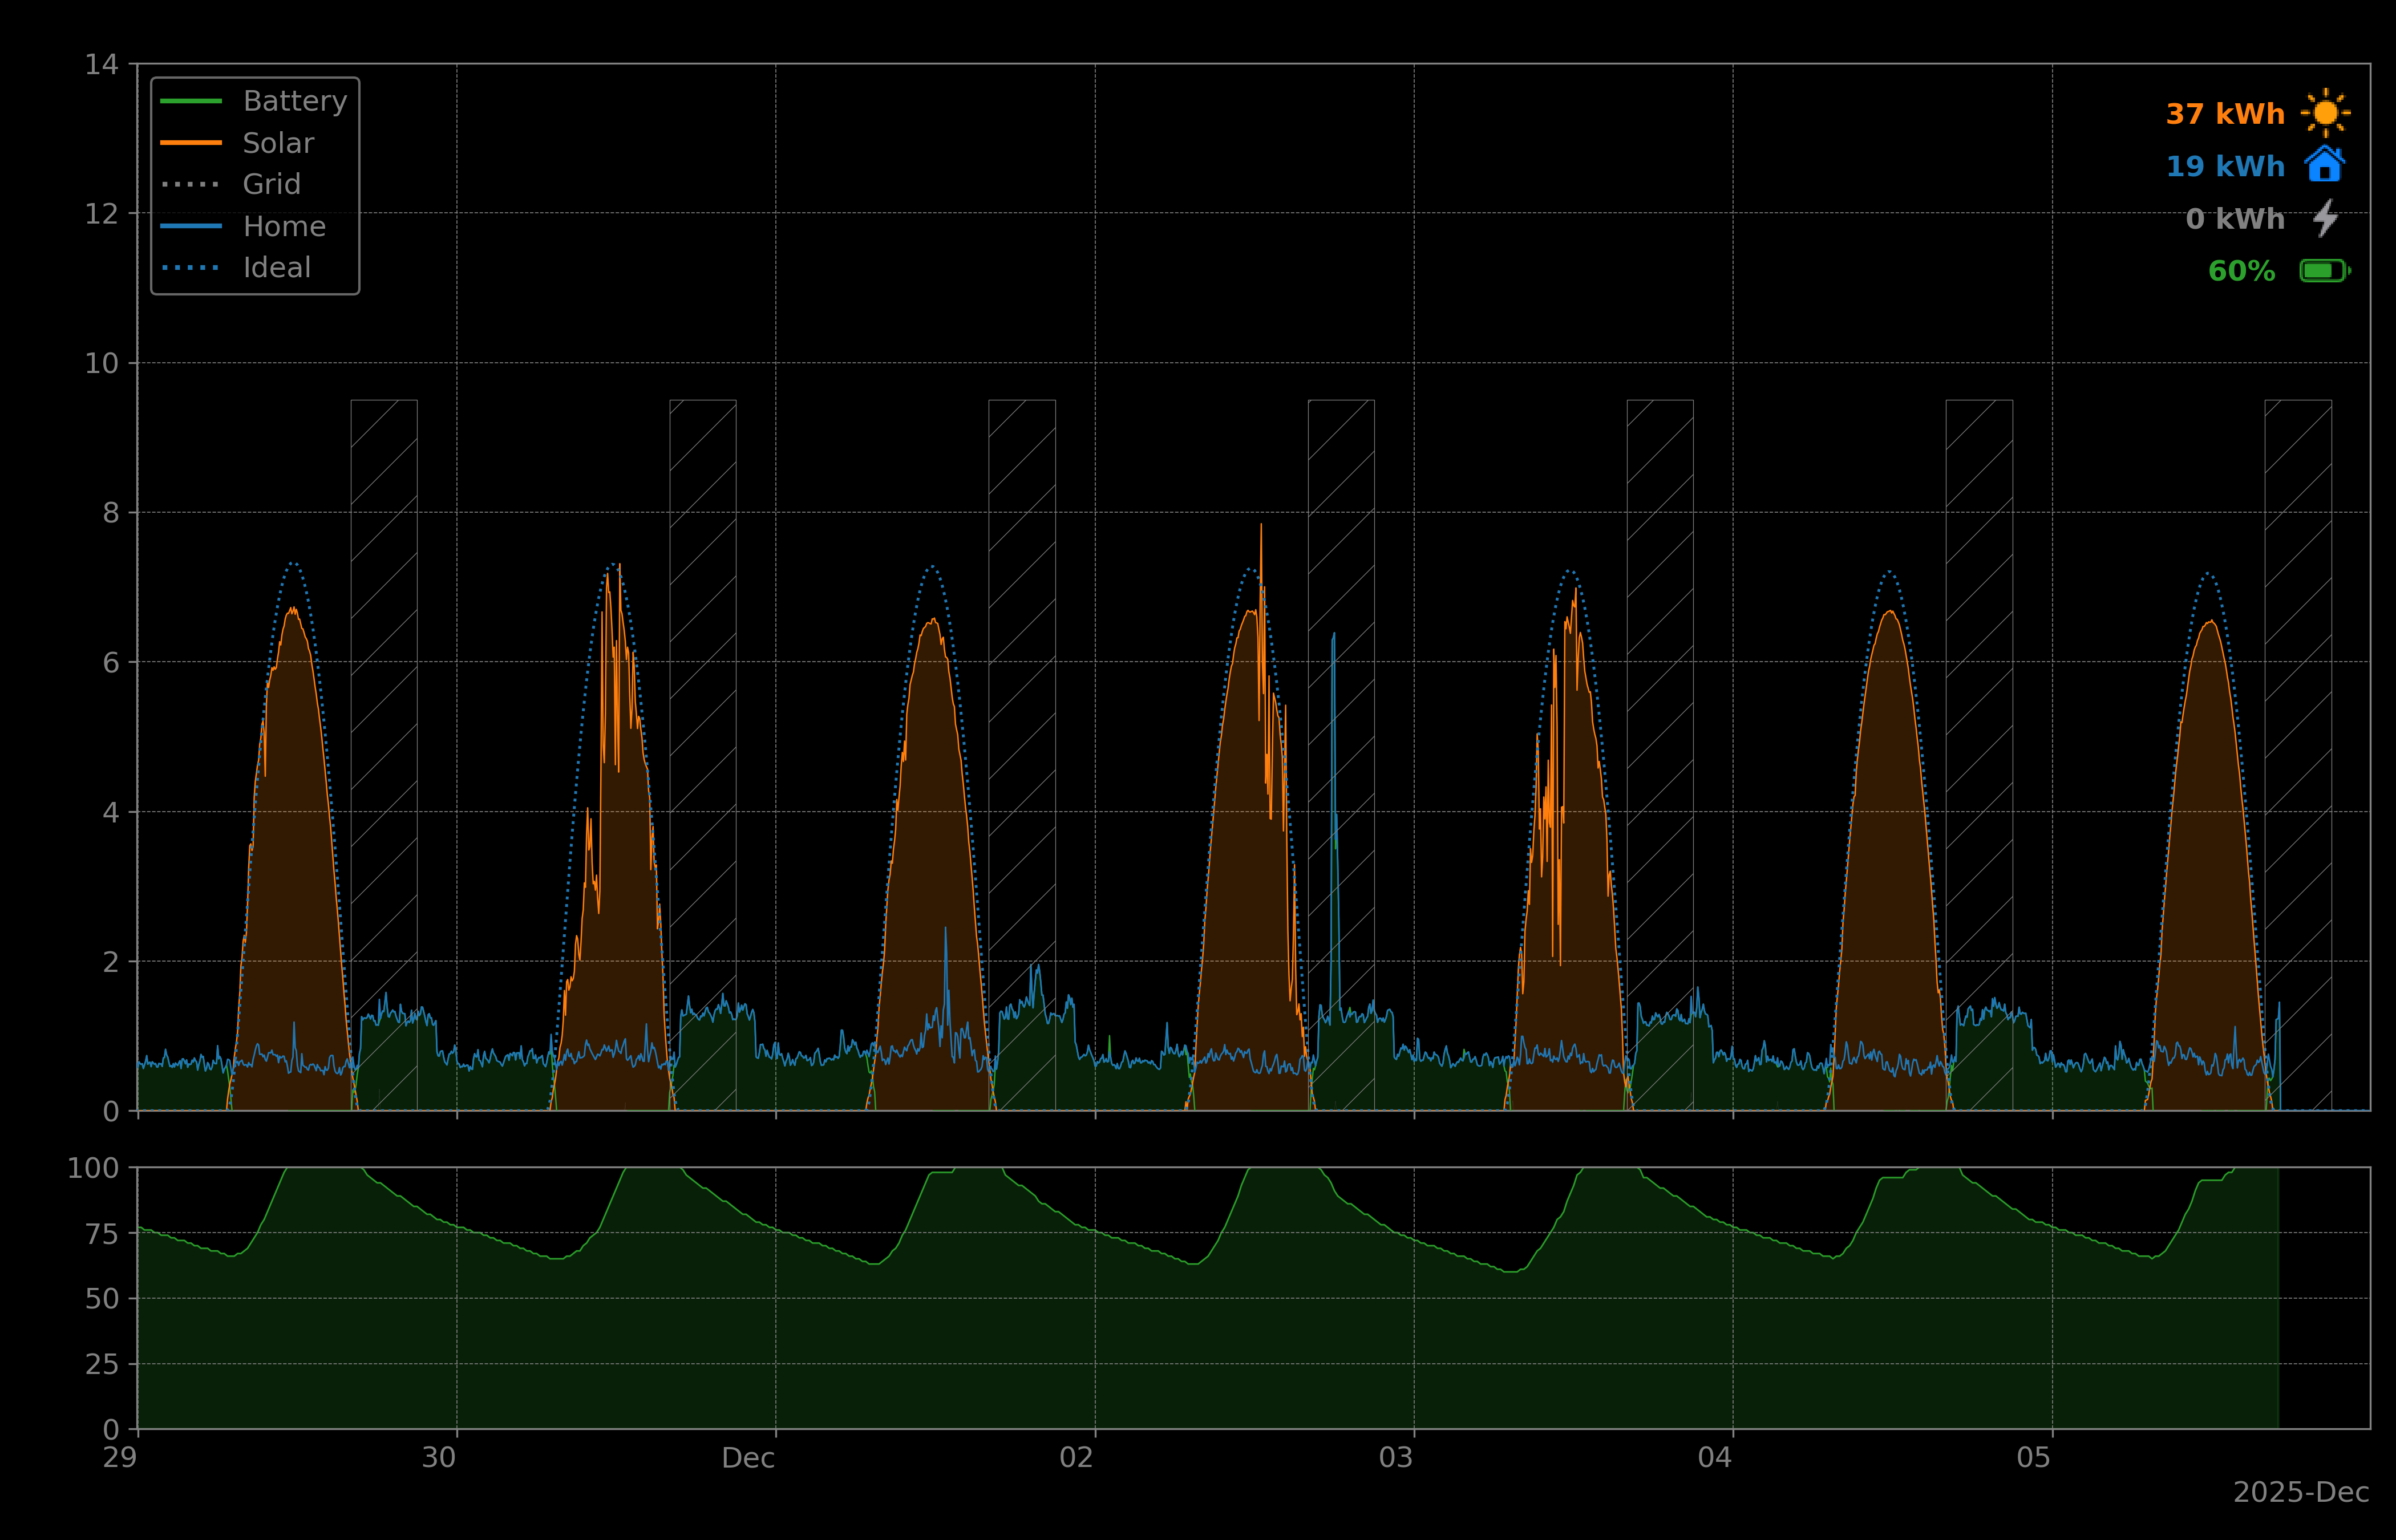Click the 0 kWh grid label
Viewport: 2396px width, 1540px height.
click(x=2234, y=219)
